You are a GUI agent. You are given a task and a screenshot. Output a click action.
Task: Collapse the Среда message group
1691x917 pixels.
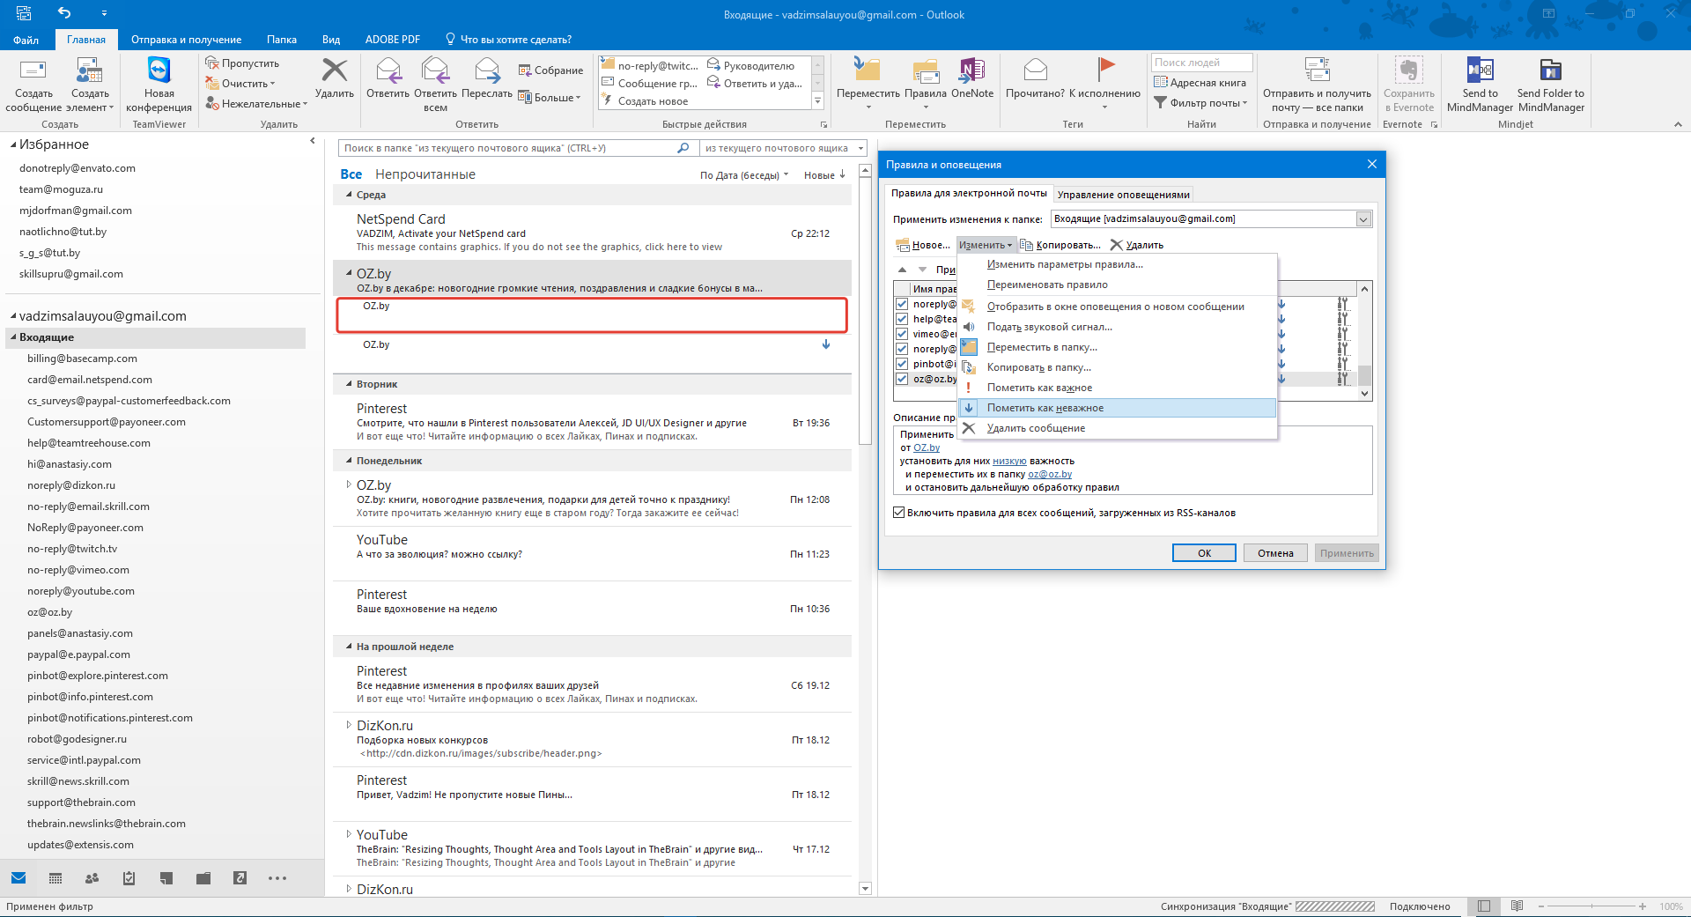point(349,195)
